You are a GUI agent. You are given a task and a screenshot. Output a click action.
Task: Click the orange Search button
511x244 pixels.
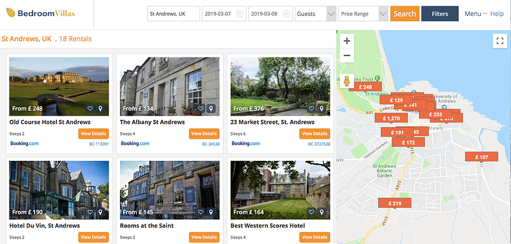[405, 13]
